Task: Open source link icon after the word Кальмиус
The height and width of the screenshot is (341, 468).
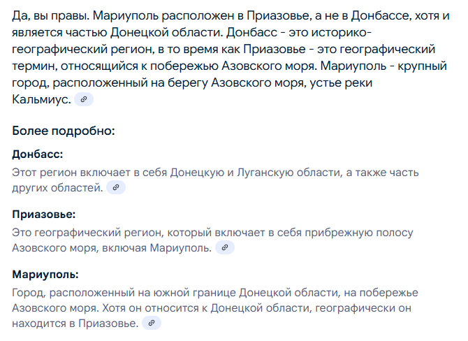Action: click(x=84, y=99)
